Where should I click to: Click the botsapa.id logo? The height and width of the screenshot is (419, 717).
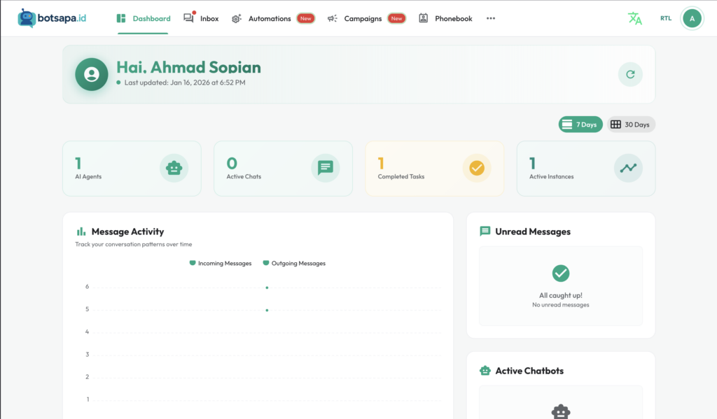click(53, 18)
